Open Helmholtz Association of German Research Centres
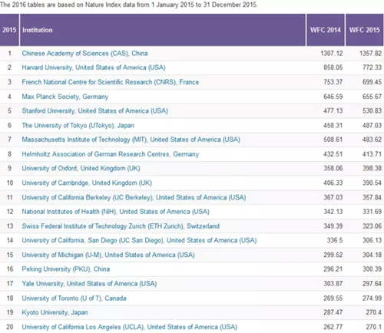Image resolution: width=384 pixels, height=333 pixels. pos(110,154)
